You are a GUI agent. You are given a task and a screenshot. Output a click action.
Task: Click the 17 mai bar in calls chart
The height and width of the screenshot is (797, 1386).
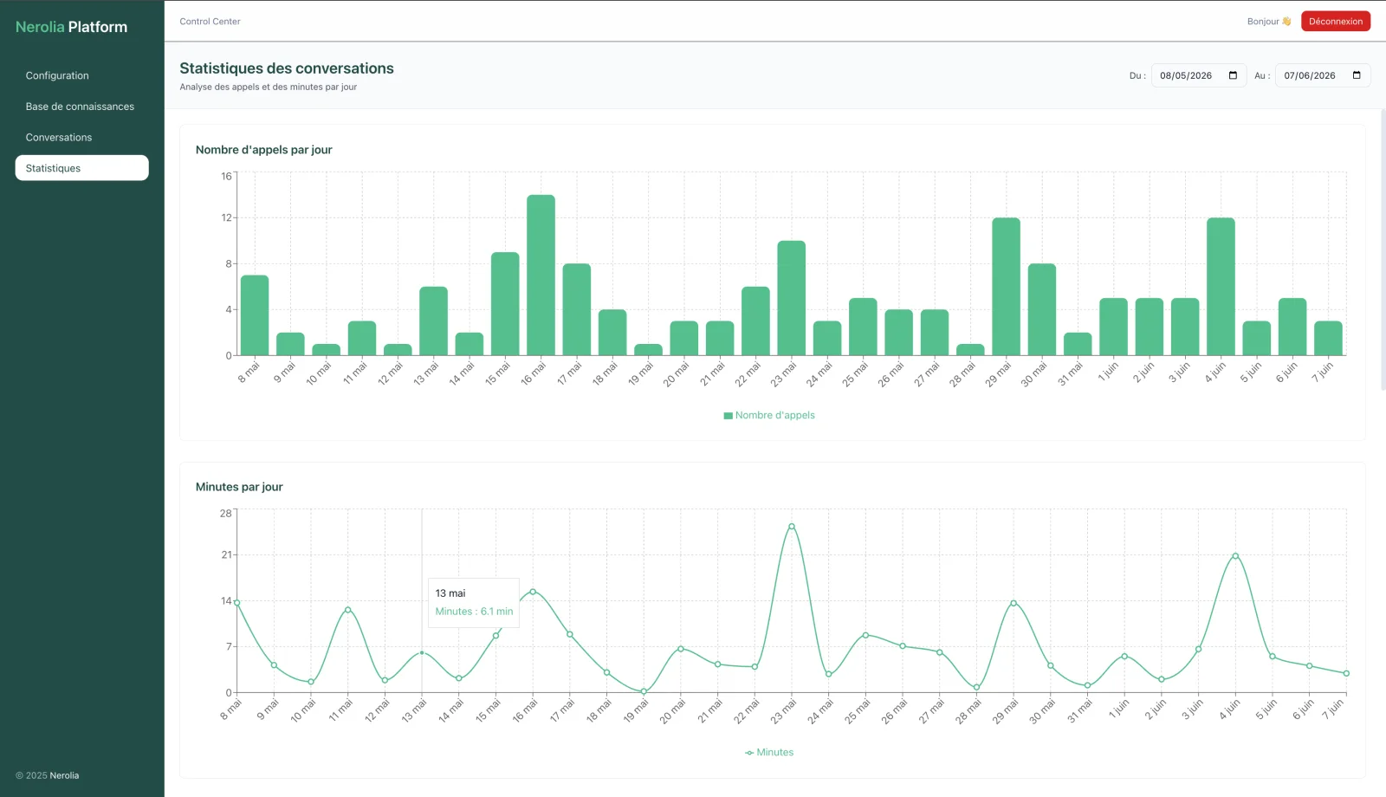[x=576, y=309]
